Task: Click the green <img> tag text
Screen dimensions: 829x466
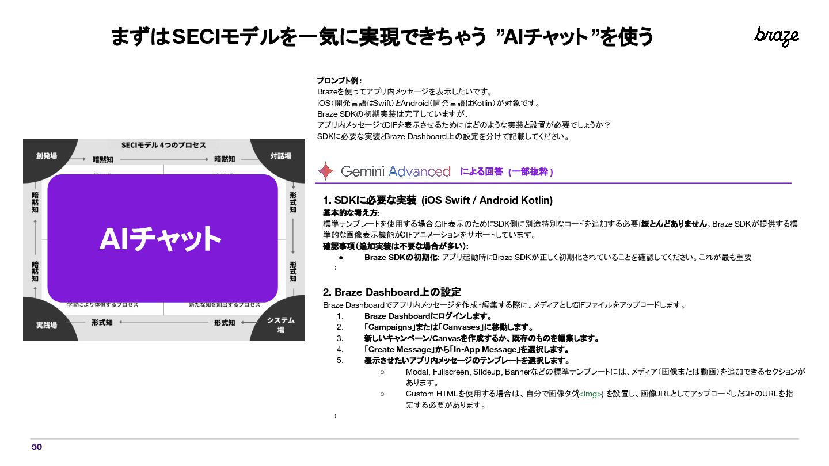Action: tap(590, 394)
